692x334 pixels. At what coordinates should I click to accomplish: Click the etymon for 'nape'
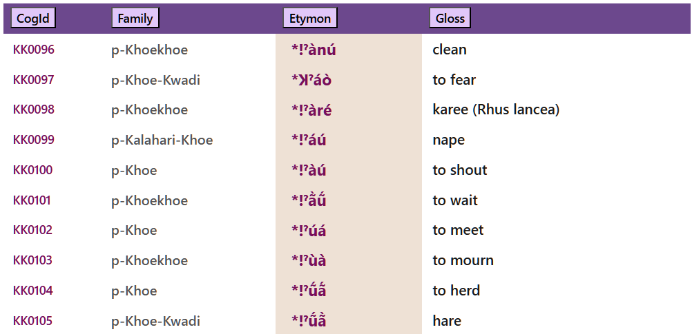pyautogui.click(x=309, y=140)
